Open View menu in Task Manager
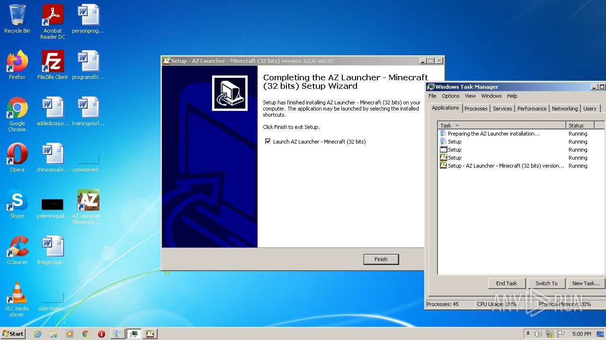Image resolution: width=606 pixels, height=340 pixels. click(x=470, y=96)
